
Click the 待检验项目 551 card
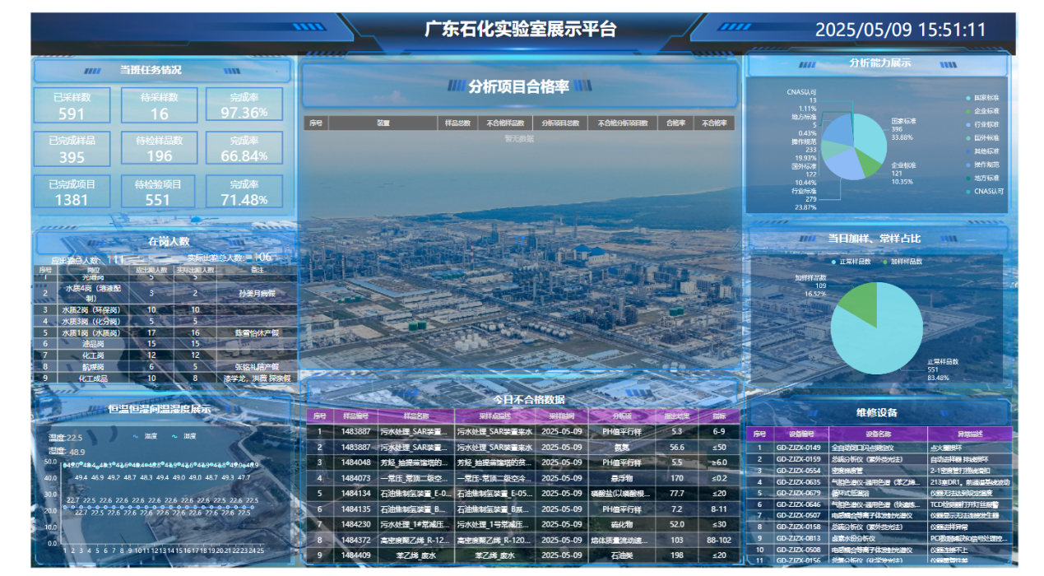pyautogui.click(x=159, y=192)
